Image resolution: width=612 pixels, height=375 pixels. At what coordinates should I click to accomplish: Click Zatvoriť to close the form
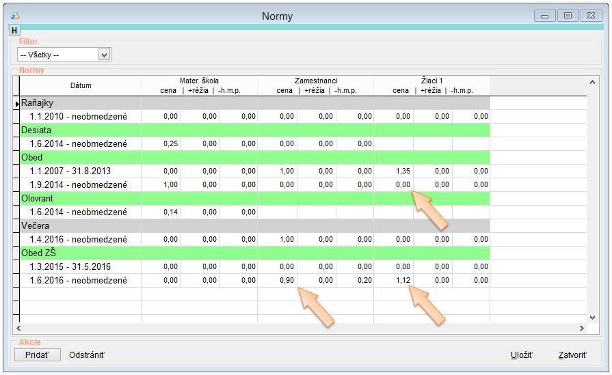pyautogui.click(x=572, y=355)
